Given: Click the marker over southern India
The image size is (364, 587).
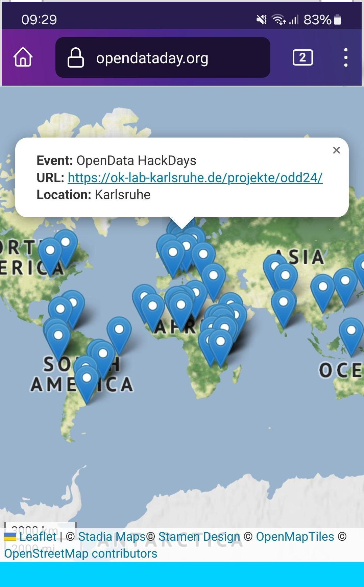Looking at the screenshot, I should 284,305.
